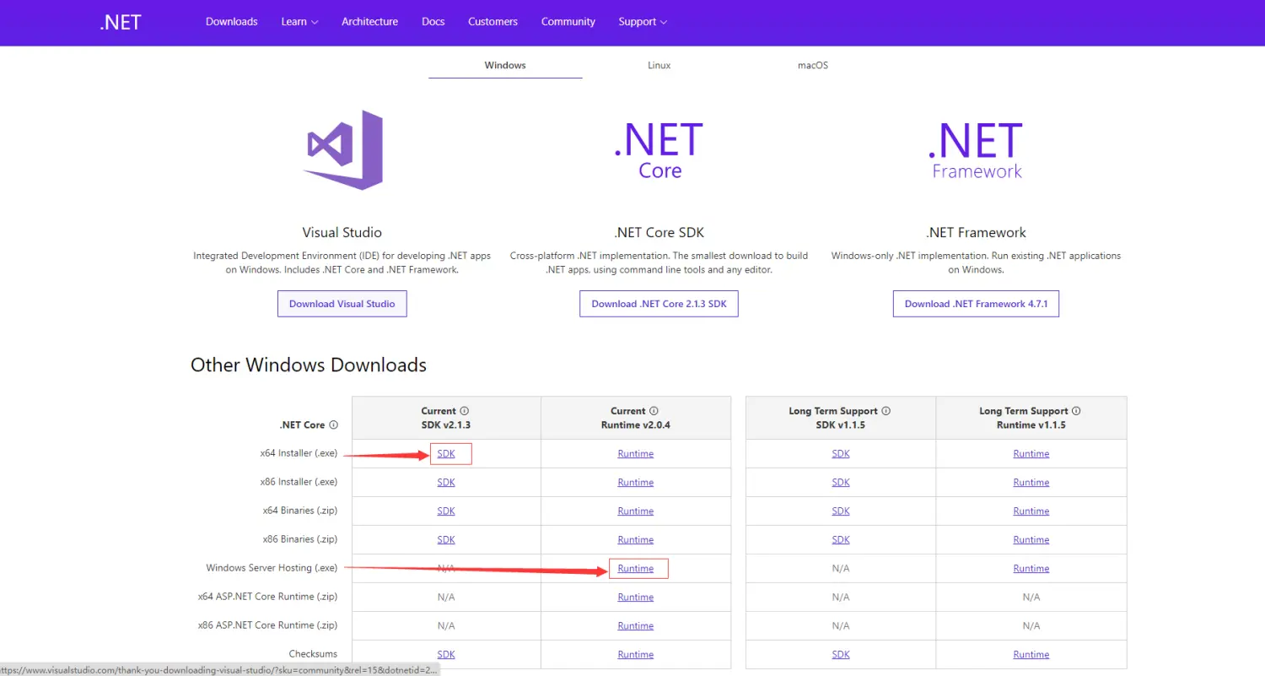The height and width of the screenshot is (676, 1265).
Task: Click the '.NET Core SDK' heading text
Action: pos(659,233)
